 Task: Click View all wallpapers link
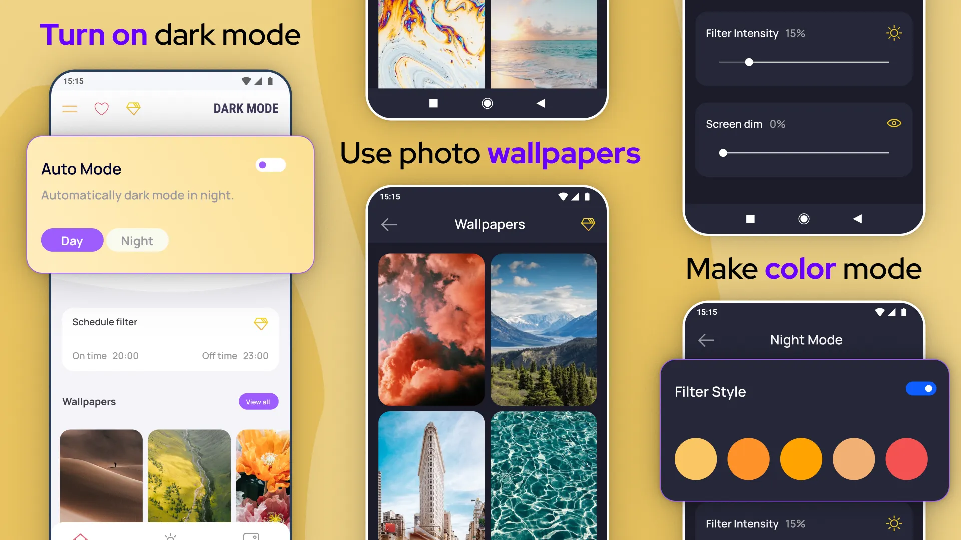click(258, 401)
